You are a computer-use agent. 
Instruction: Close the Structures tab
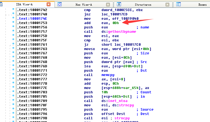(x=167, y=5)
